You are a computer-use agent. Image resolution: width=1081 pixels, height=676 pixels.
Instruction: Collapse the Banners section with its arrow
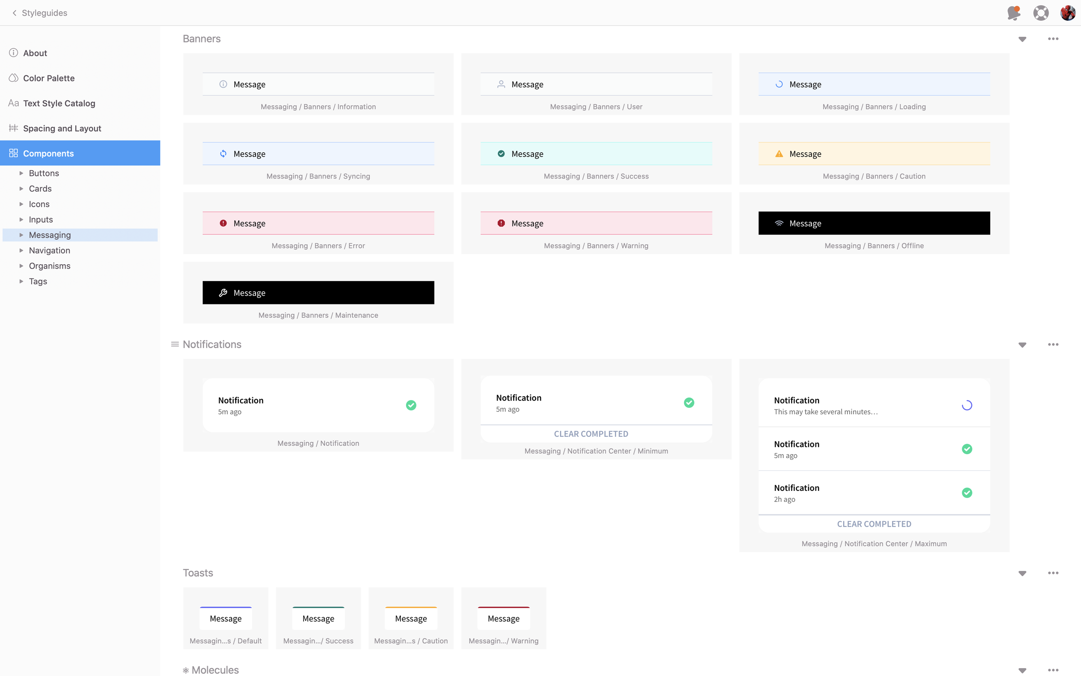point(1022,39)
